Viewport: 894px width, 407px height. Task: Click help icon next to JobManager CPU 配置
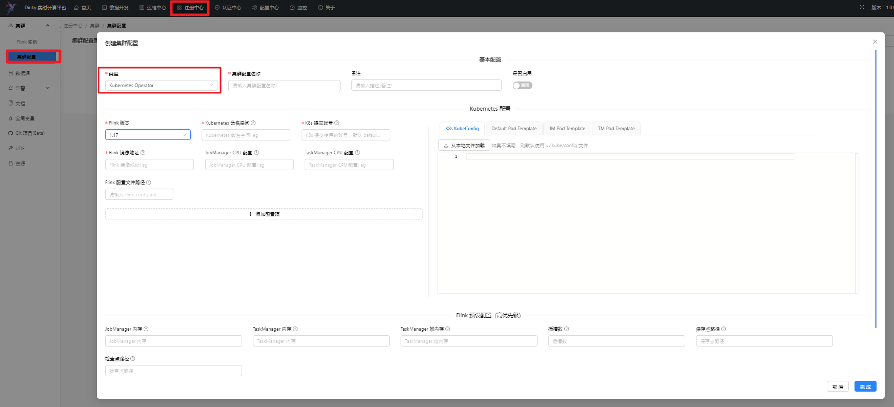[256, 153]
